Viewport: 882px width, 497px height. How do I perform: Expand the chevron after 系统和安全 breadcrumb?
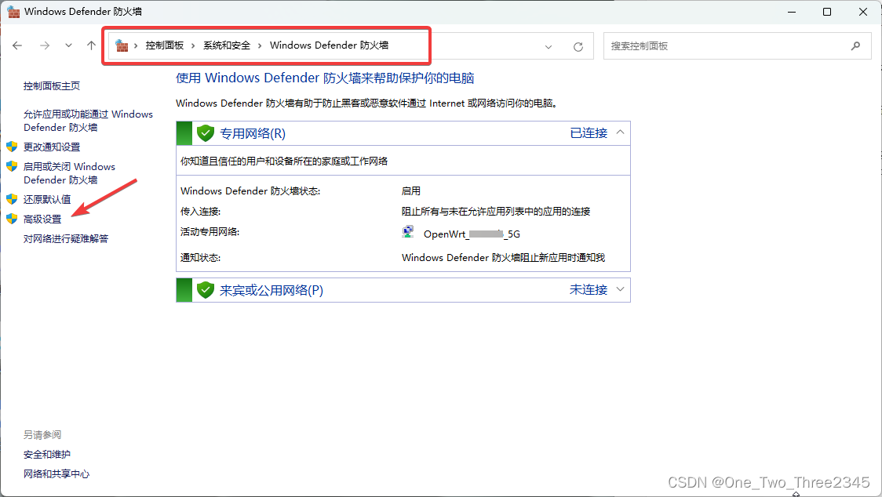pyautogui.click(x=260, y=45)
